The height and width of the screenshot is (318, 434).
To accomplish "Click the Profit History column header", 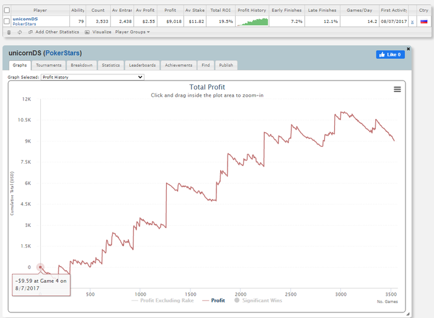I will pos(252,11).
